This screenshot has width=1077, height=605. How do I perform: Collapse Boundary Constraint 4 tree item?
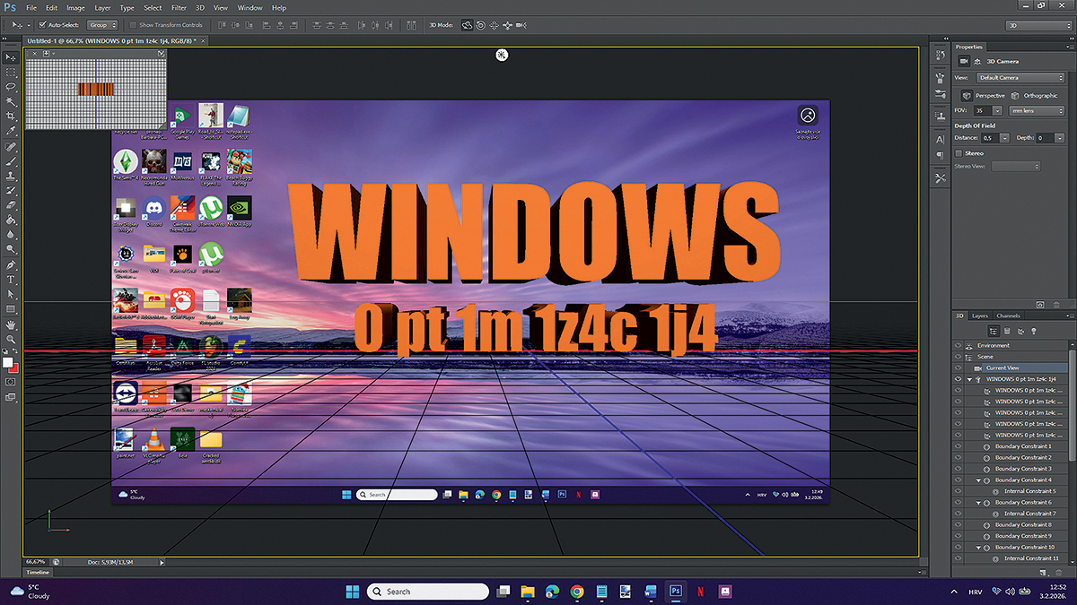click(979, 480)
